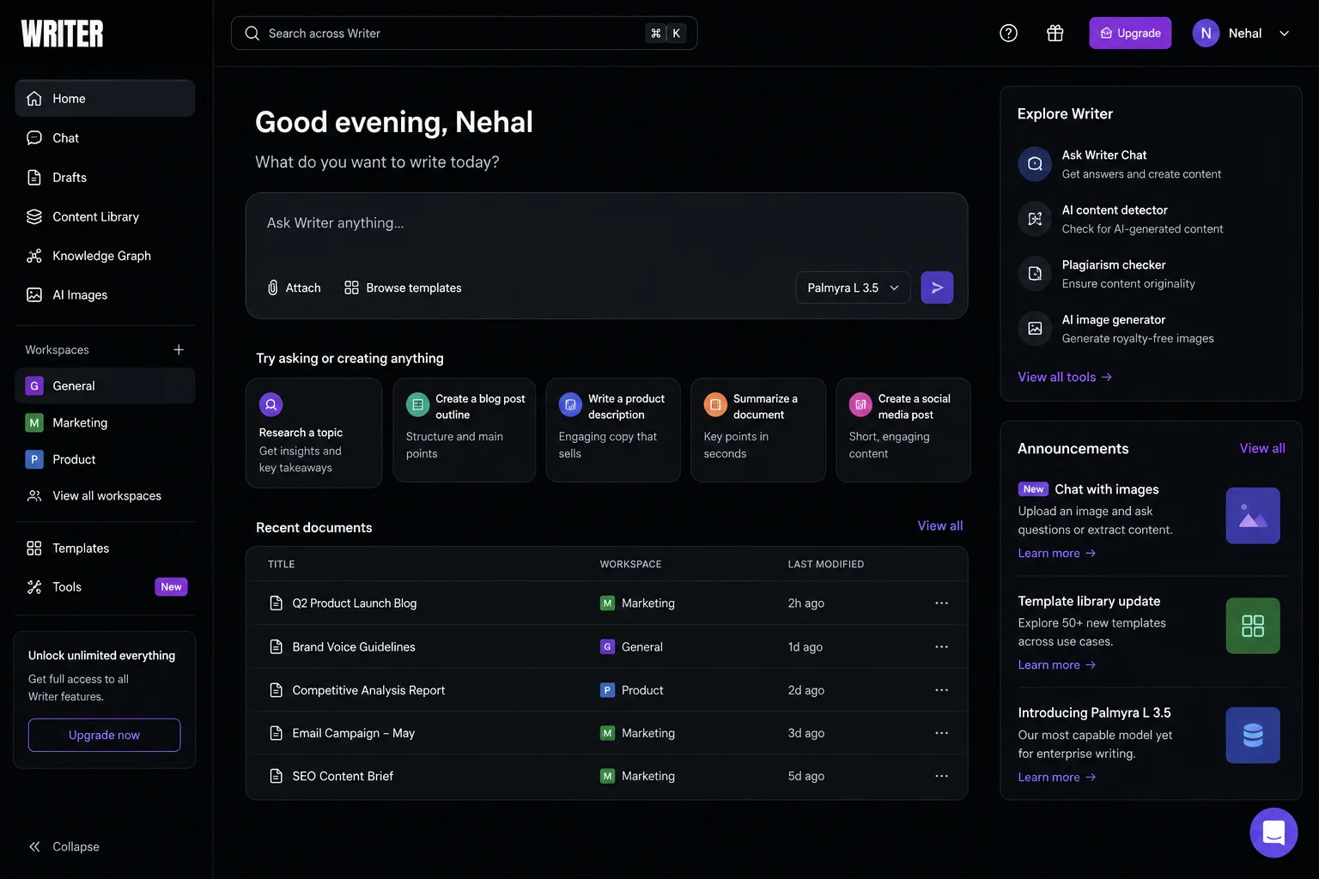This screenshot has height=879, width=1319.
Task: Open more options for Brand Voice Guidelines
Action: (942, 646)
